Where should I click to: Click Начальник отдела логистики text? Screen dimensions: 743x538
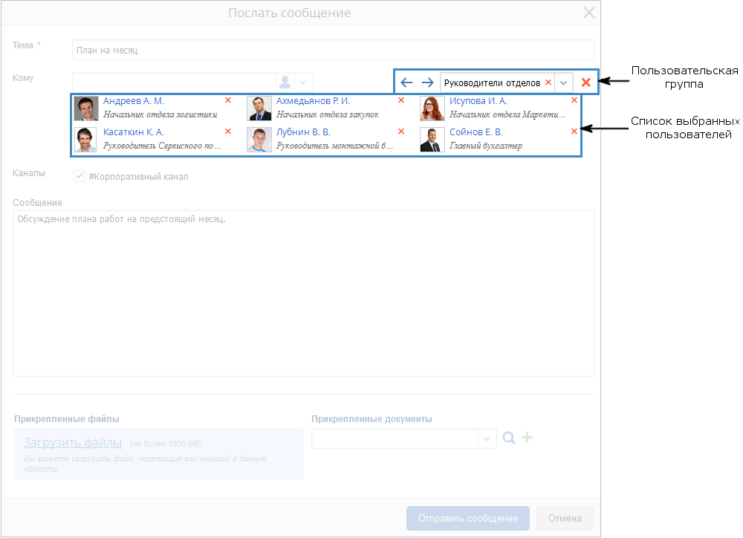(x=160, y=114)
